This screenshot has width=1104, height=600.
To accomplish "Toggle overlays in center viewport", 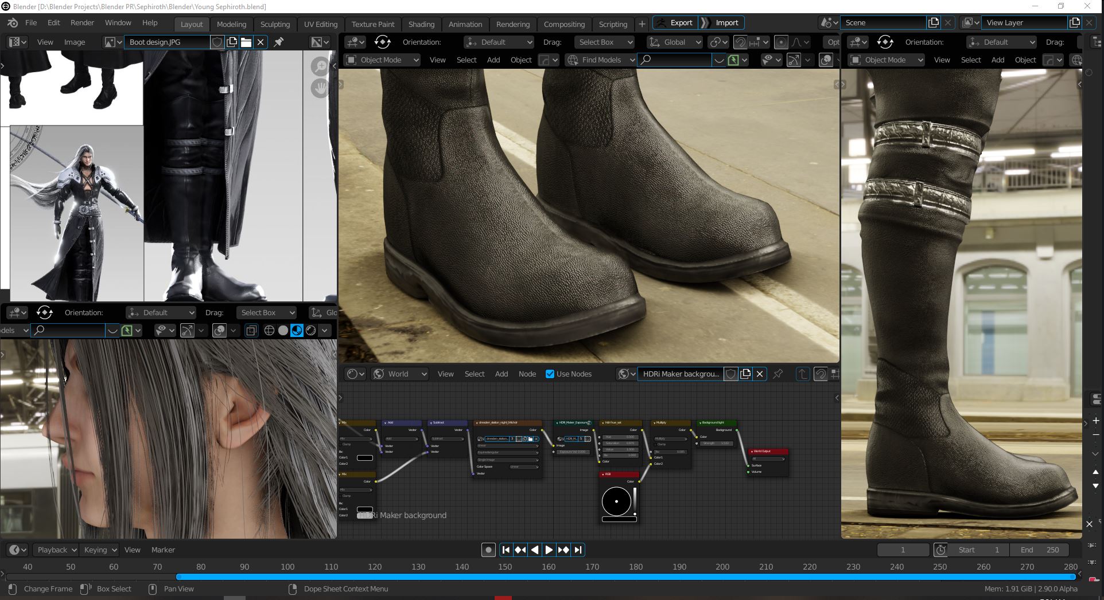I will point(826,60).
